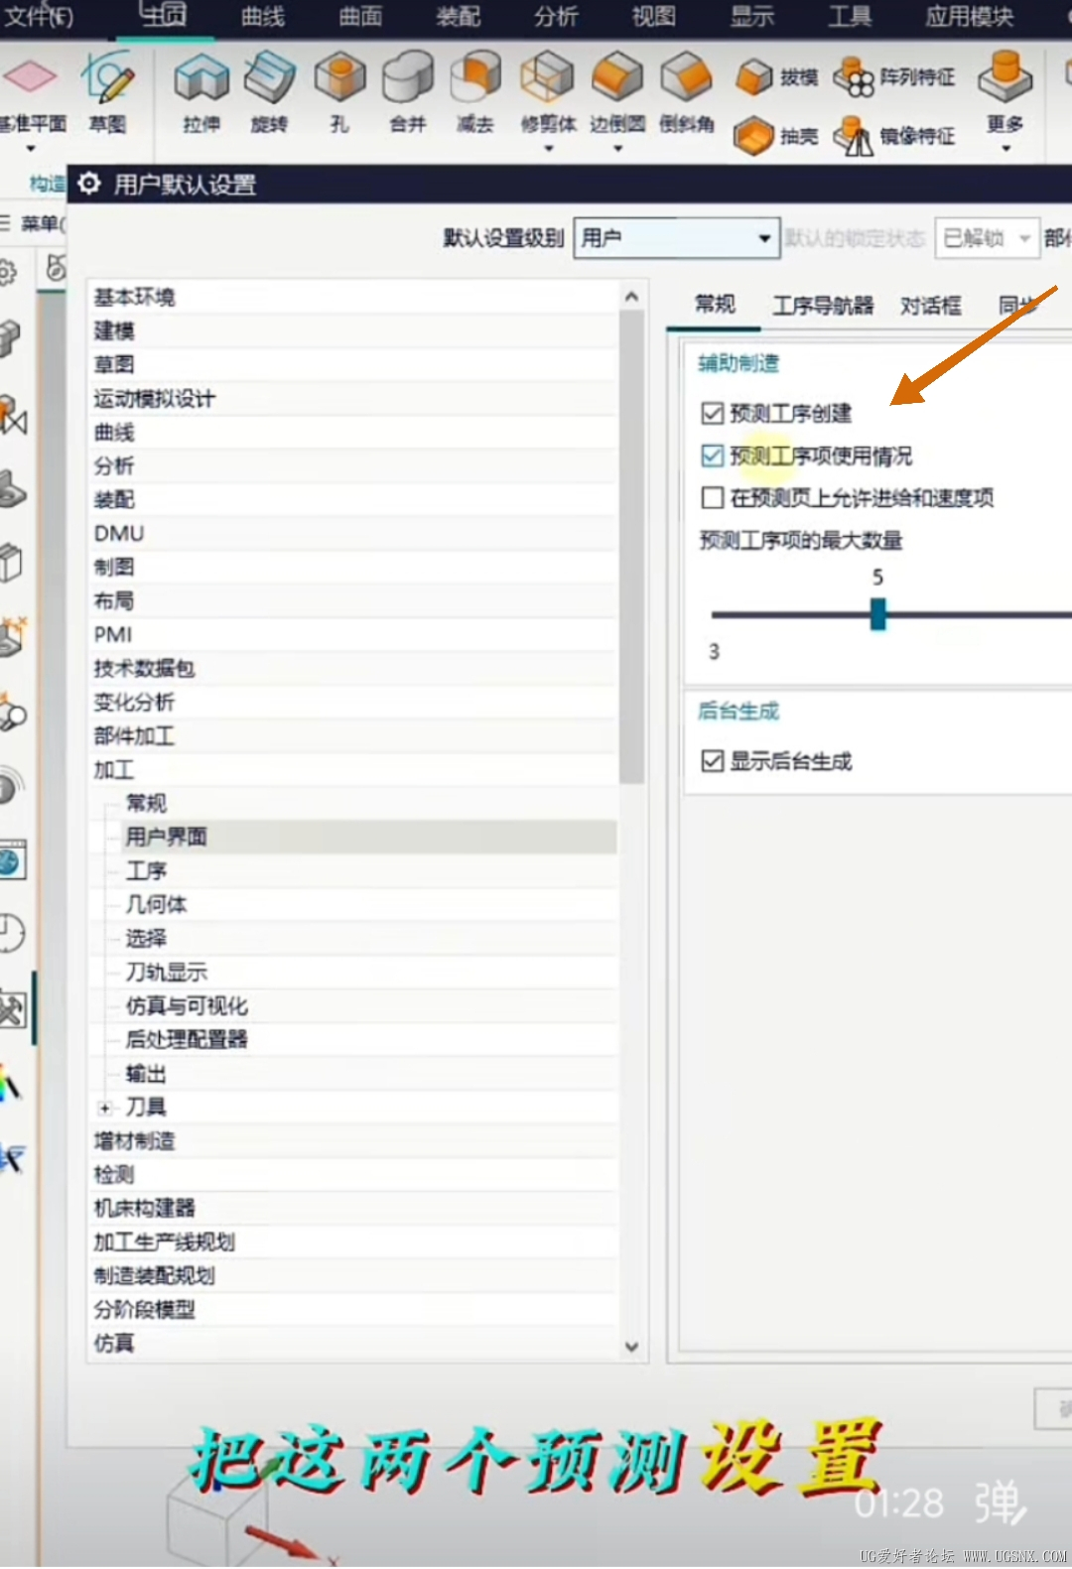Select the 工序导航器 settings tab
Image resolution: width=1072 pixels, height=1569 pixels.
(823, 306)
